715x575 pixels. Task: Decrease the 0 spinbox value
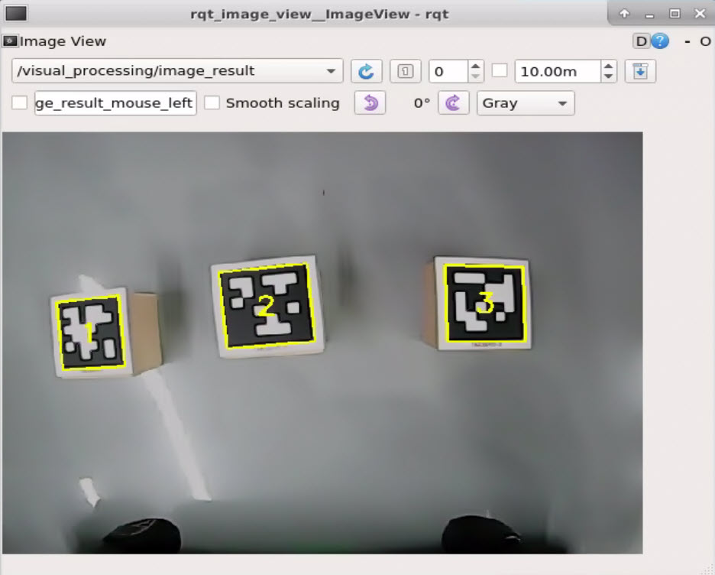[476, 76]
